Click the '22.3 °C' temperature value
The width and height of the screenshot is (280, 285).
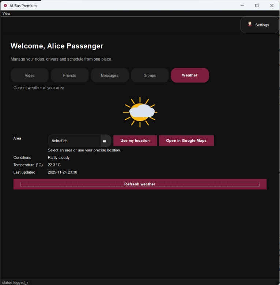coord(54,165)
